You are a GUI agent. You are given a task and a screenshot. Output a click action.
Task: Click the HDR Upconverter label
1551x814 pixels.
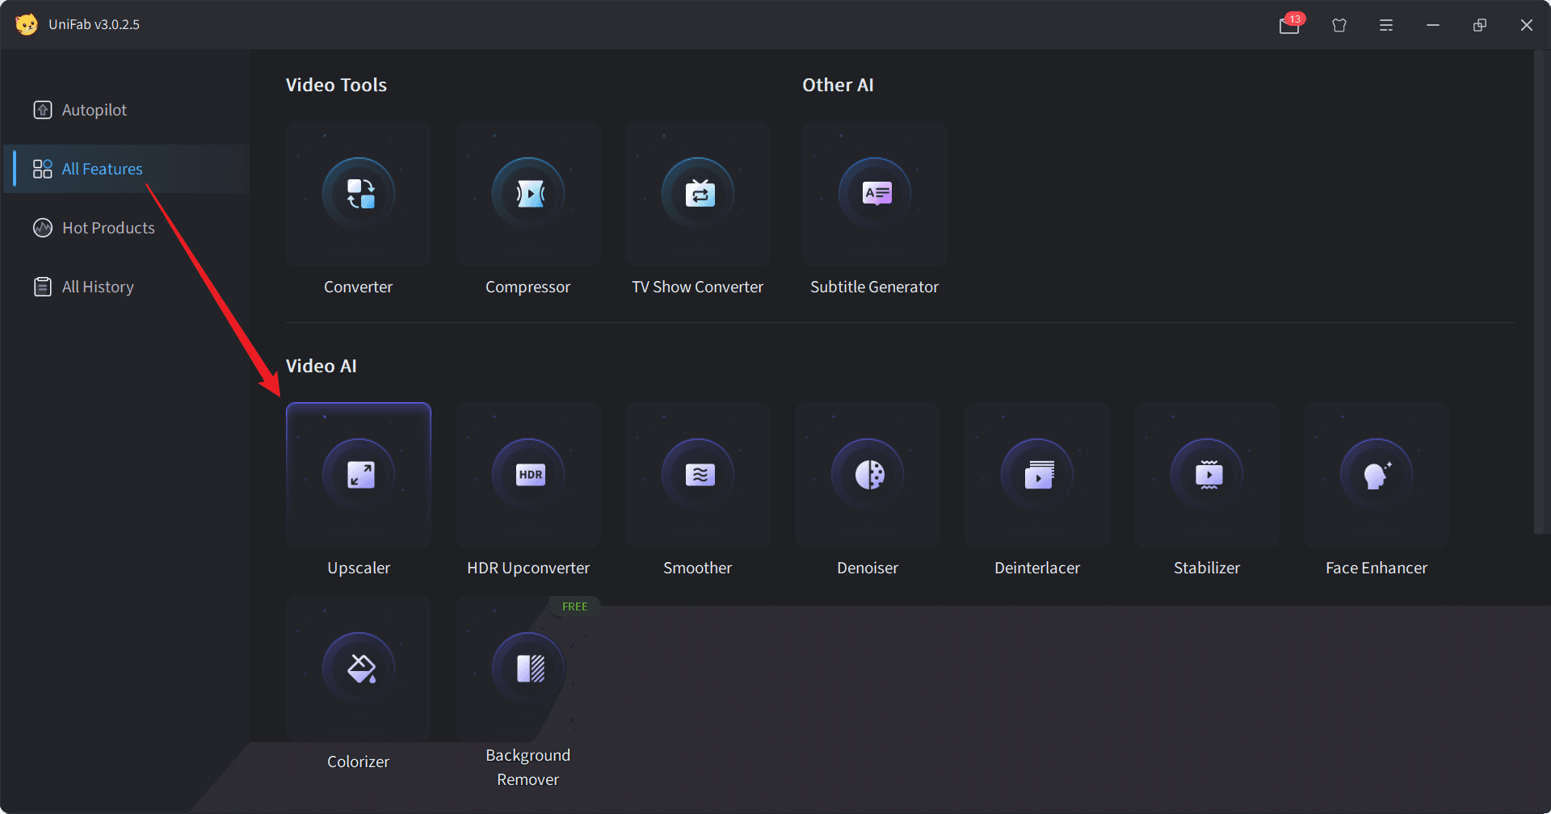pos(528,568)
